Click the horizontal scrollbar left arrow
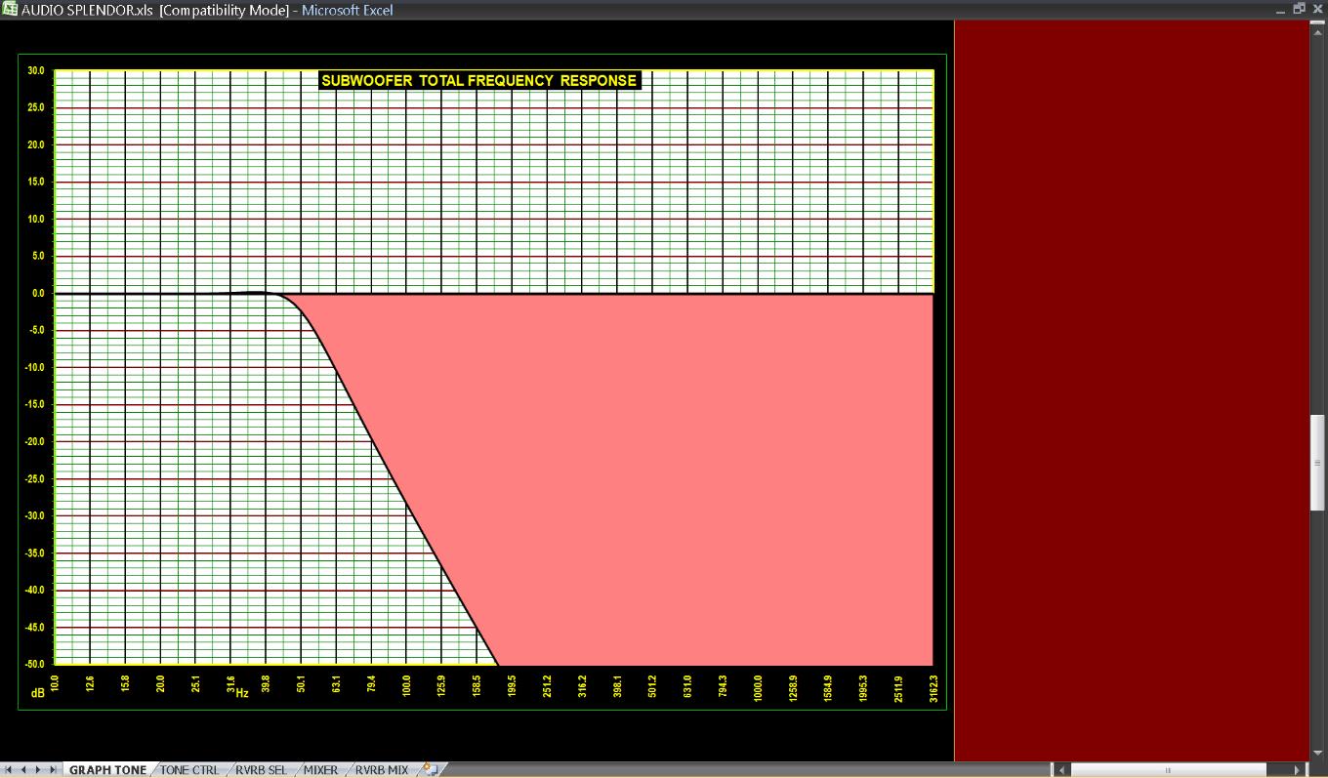This screenshot has height=778, width=1328. (x=1061, y=770)
